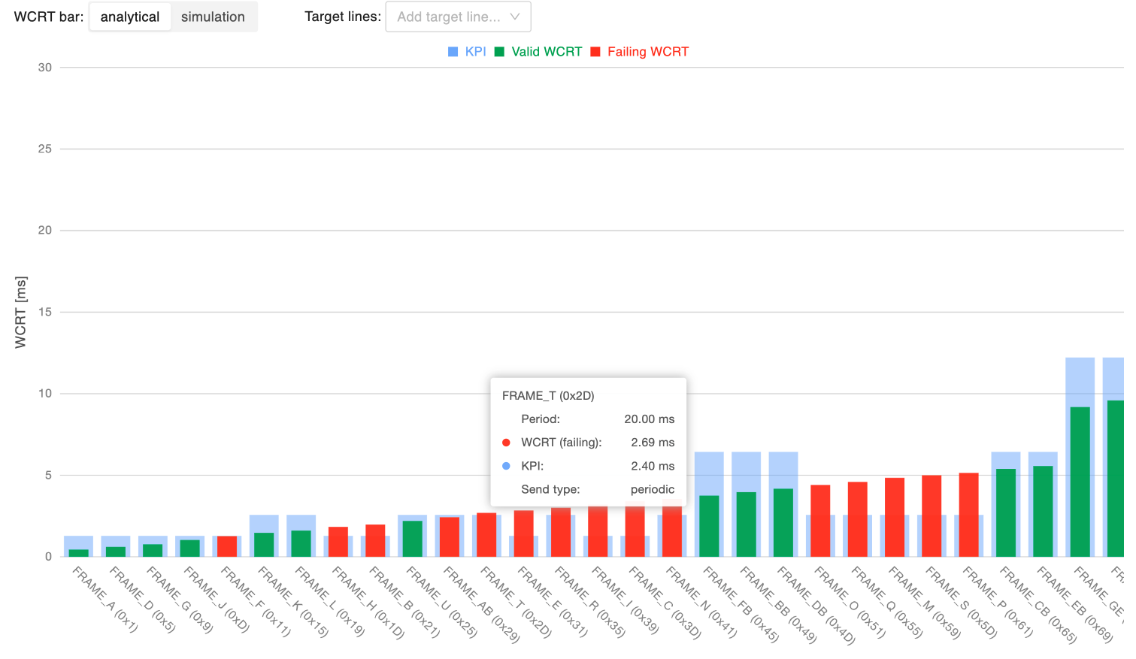Click the target lines dropdown chevron arrow
The width and height of the screenshot is (1136, 659).
515,17
